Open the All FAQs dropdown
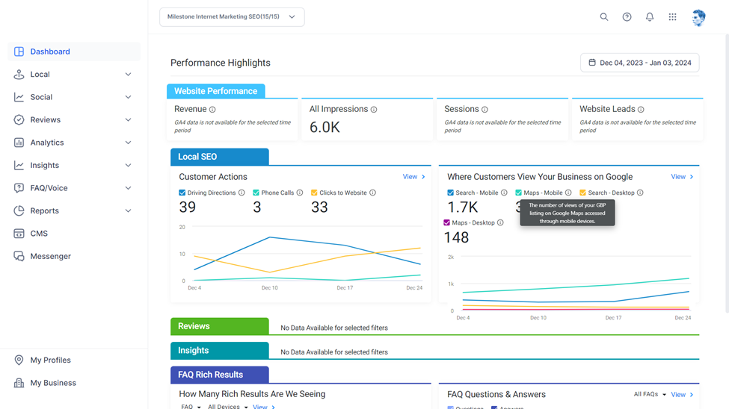Image resolution: width=729 pixels, height=409 pixels. point(650,394)
